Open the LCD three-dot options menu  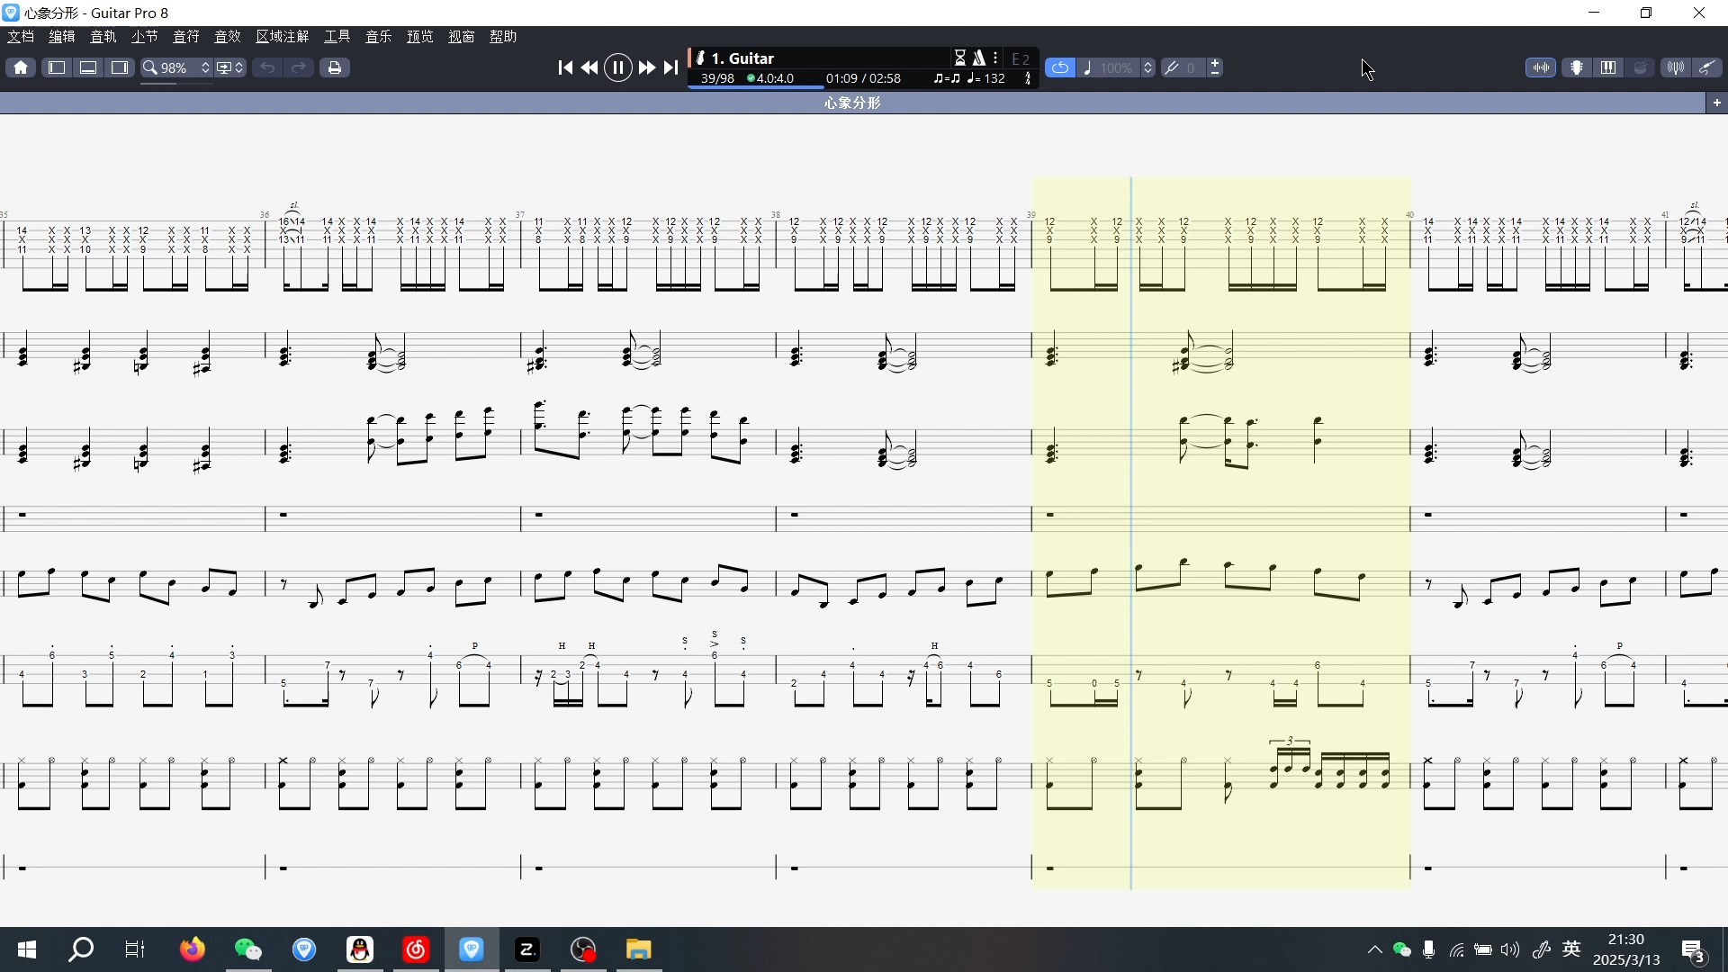tap(995, 58)
